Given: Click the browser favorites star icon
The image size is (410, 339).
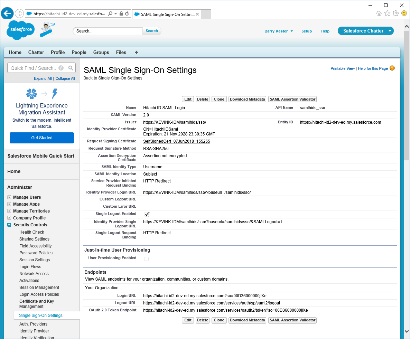Looking at the screenshot, I should coord(387,13).
